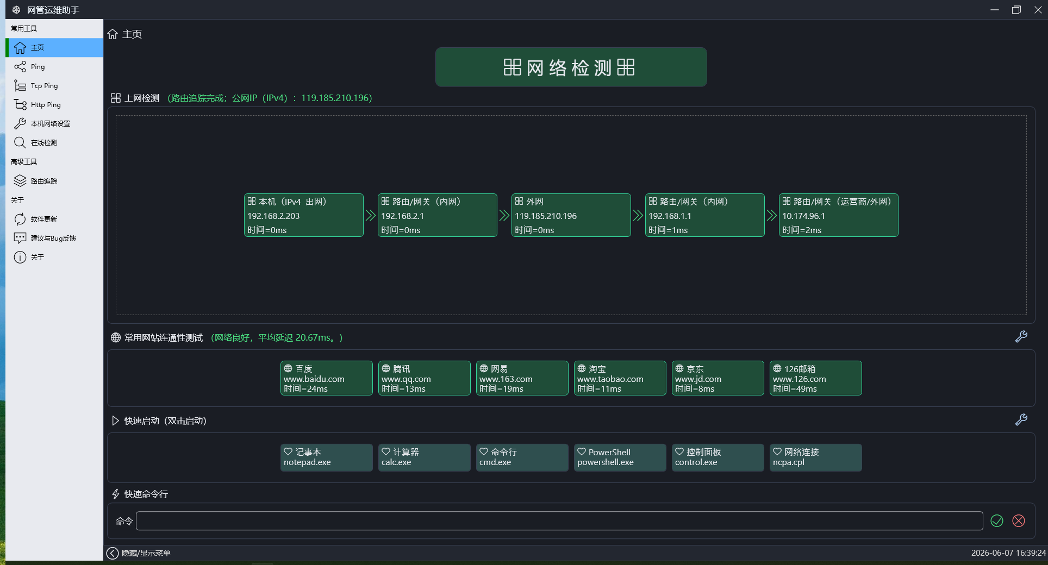
Task: Click the 2026-06-07 timestamp in status bar
Action: pos(1008,553)
